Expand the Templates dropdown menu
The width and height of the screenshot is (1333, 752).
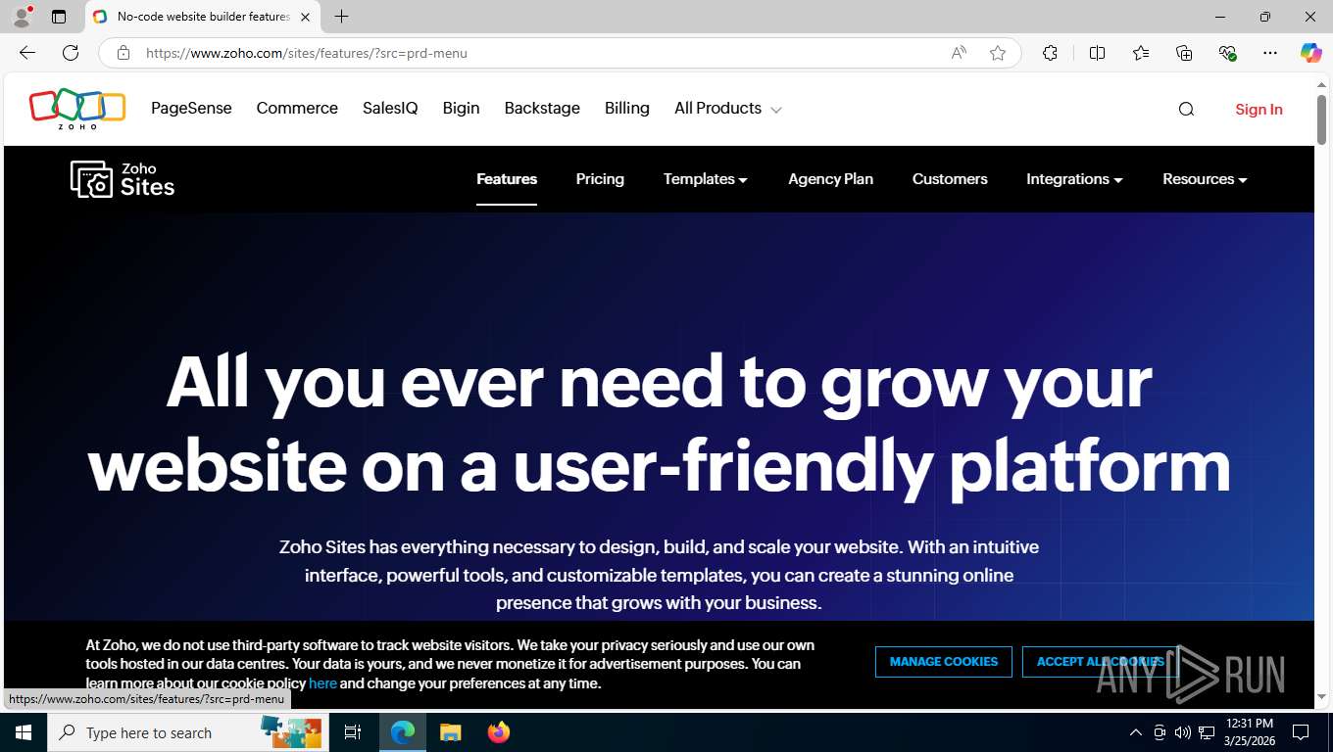(705, 179)
